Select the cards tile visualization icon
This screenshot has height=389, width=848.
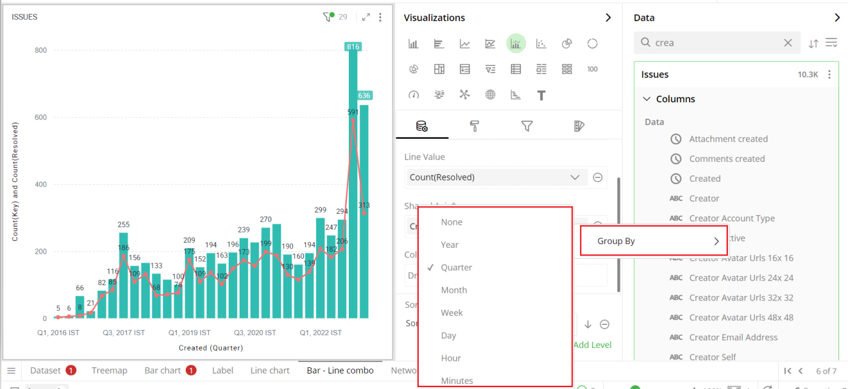[567, 69]
